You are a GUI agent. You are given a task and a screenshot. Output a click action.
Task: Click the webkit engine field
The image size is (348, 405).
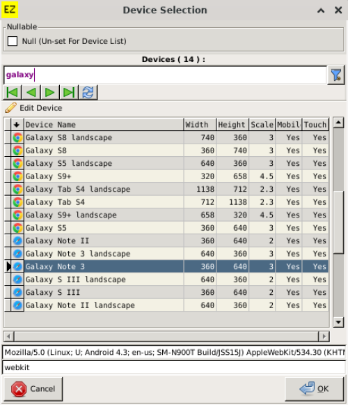click(x=174, y=367)
